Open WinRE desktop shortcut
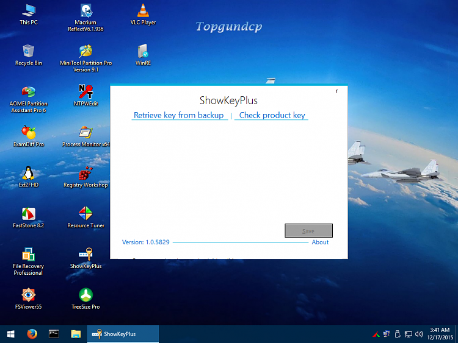This screenshot has height=343, width=458. (x=143, y=55)
